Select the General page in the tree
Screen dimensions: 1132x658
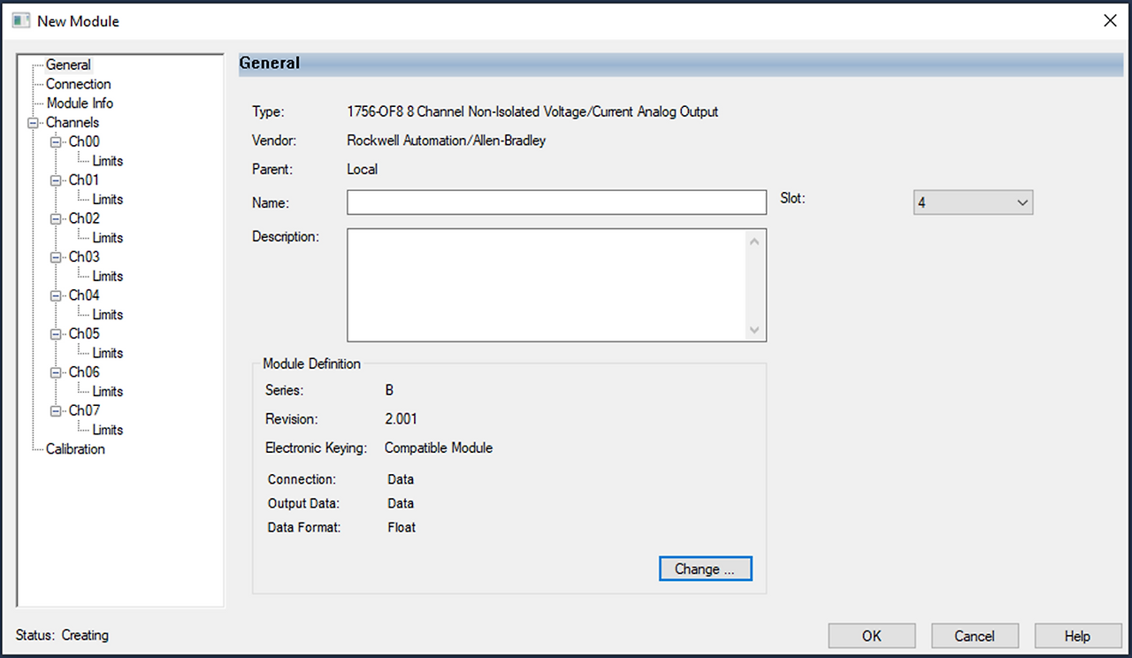click(69, 64)
